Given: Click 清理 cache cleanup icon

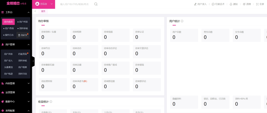Looking at the screenshot, I should [244, 4].
